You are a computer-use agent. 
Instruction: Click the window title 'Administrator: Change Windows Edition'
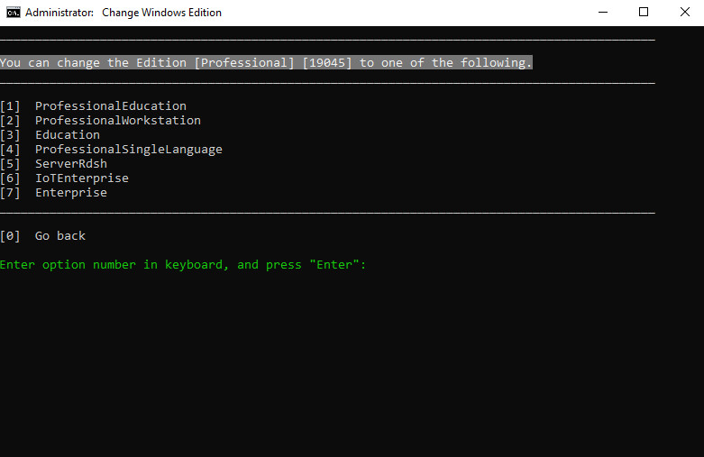click(123, 13)
